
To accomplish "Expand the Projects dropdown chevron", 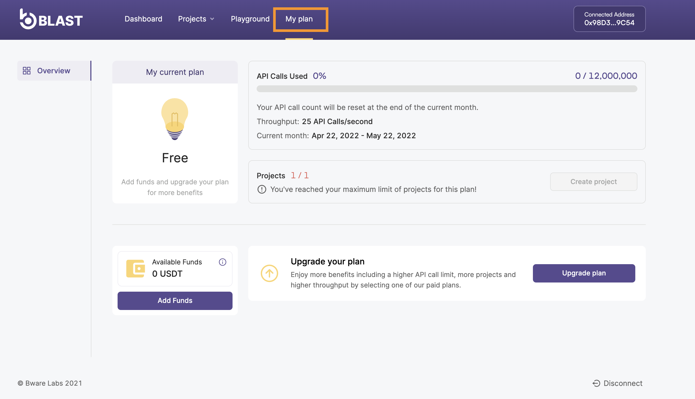I will 212,19.
